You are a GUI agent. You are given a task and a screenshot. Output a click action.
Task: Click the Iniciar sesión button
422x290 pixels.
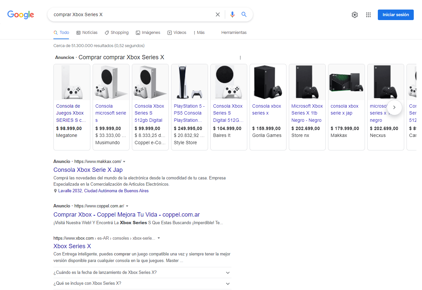pyautogui.click(x=396, y=14)
